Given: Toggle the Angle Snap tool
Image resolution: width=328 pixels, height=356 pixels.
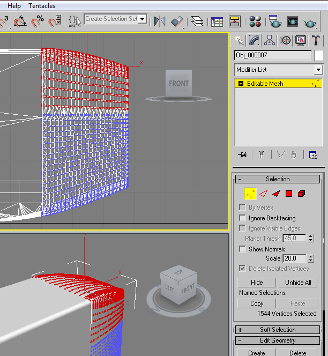Looking at the screenshot, I should coord(20,21).
